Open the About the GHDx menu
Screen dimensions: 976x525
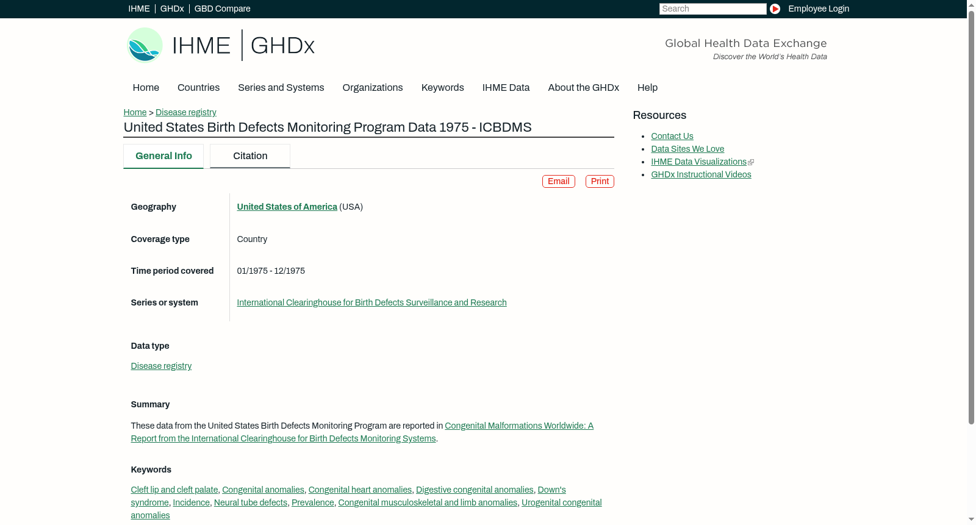pyautogui.click(x=584, y=88)
